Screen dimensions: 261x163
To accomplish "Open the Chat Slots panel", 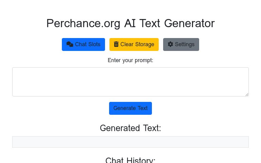I will point(83,44).
